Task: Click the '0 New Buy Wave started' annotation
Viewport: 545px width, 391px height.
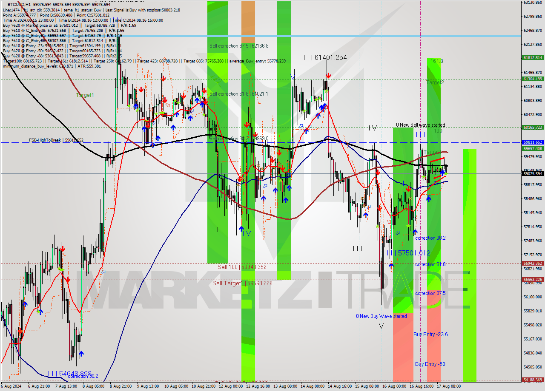Action: 381,316
